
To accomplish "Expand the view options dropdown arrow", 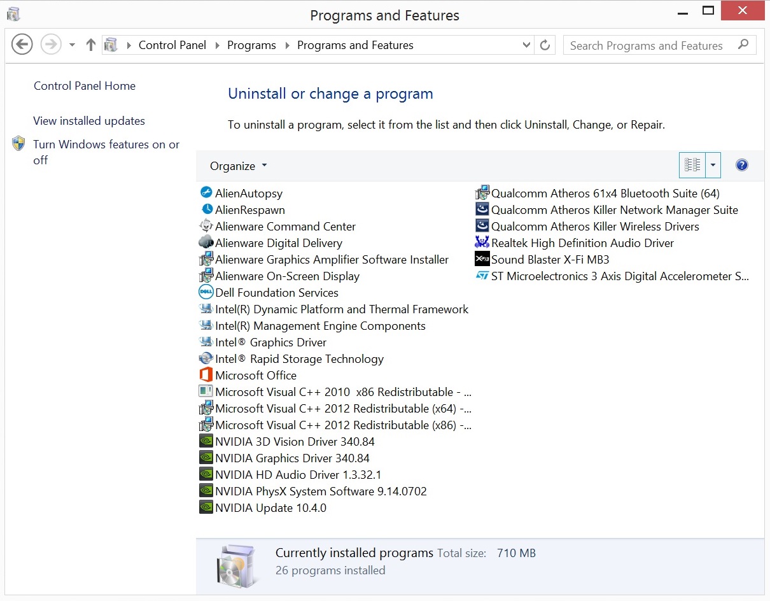I will (x=713, y=166).
